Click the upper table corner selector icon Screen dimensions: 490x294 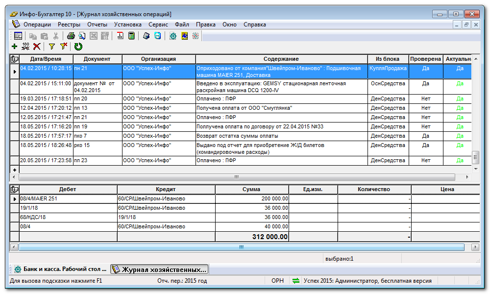14,59
